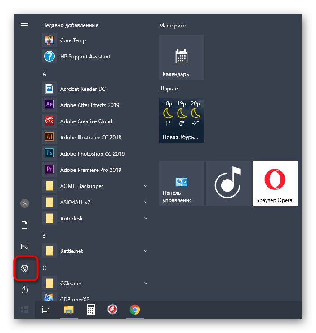Launch Adobe After Effects 2019 icon
316x333 pixels.
(49, 105)
